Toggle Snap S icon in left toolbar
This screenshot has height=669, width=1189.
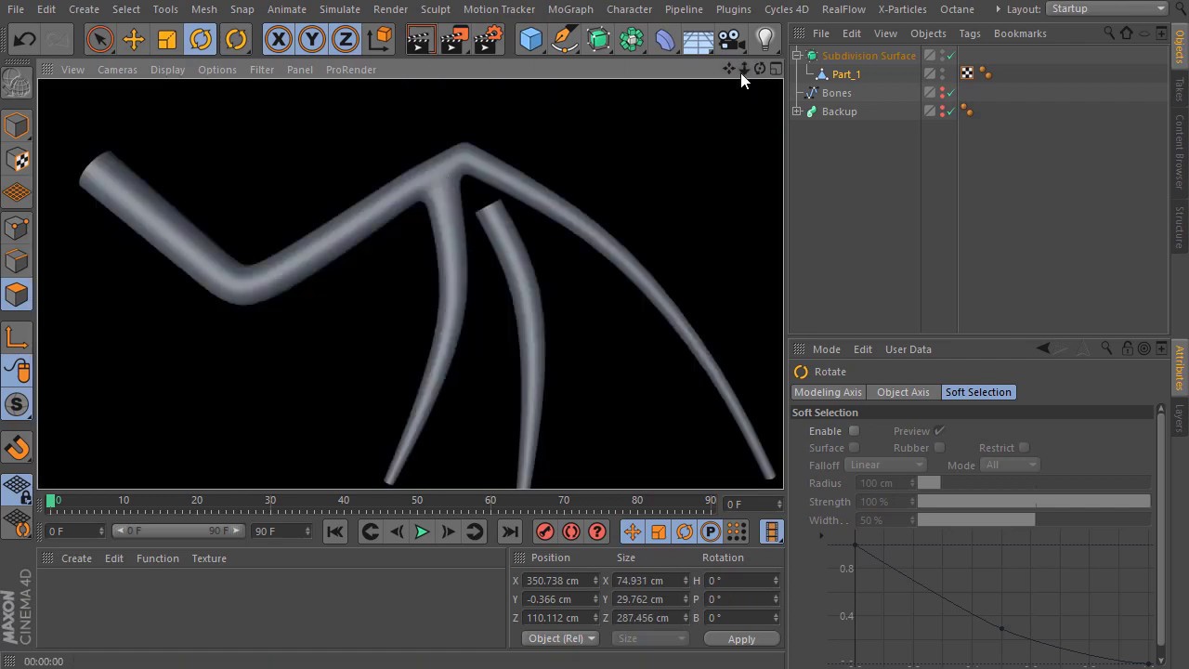[17, 404]
